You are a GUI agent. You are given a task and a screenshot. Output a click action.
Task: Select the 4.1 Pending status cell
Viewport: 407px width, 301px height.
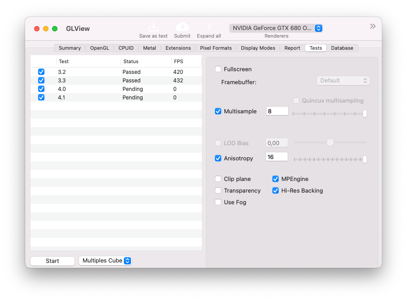point(133,97)
